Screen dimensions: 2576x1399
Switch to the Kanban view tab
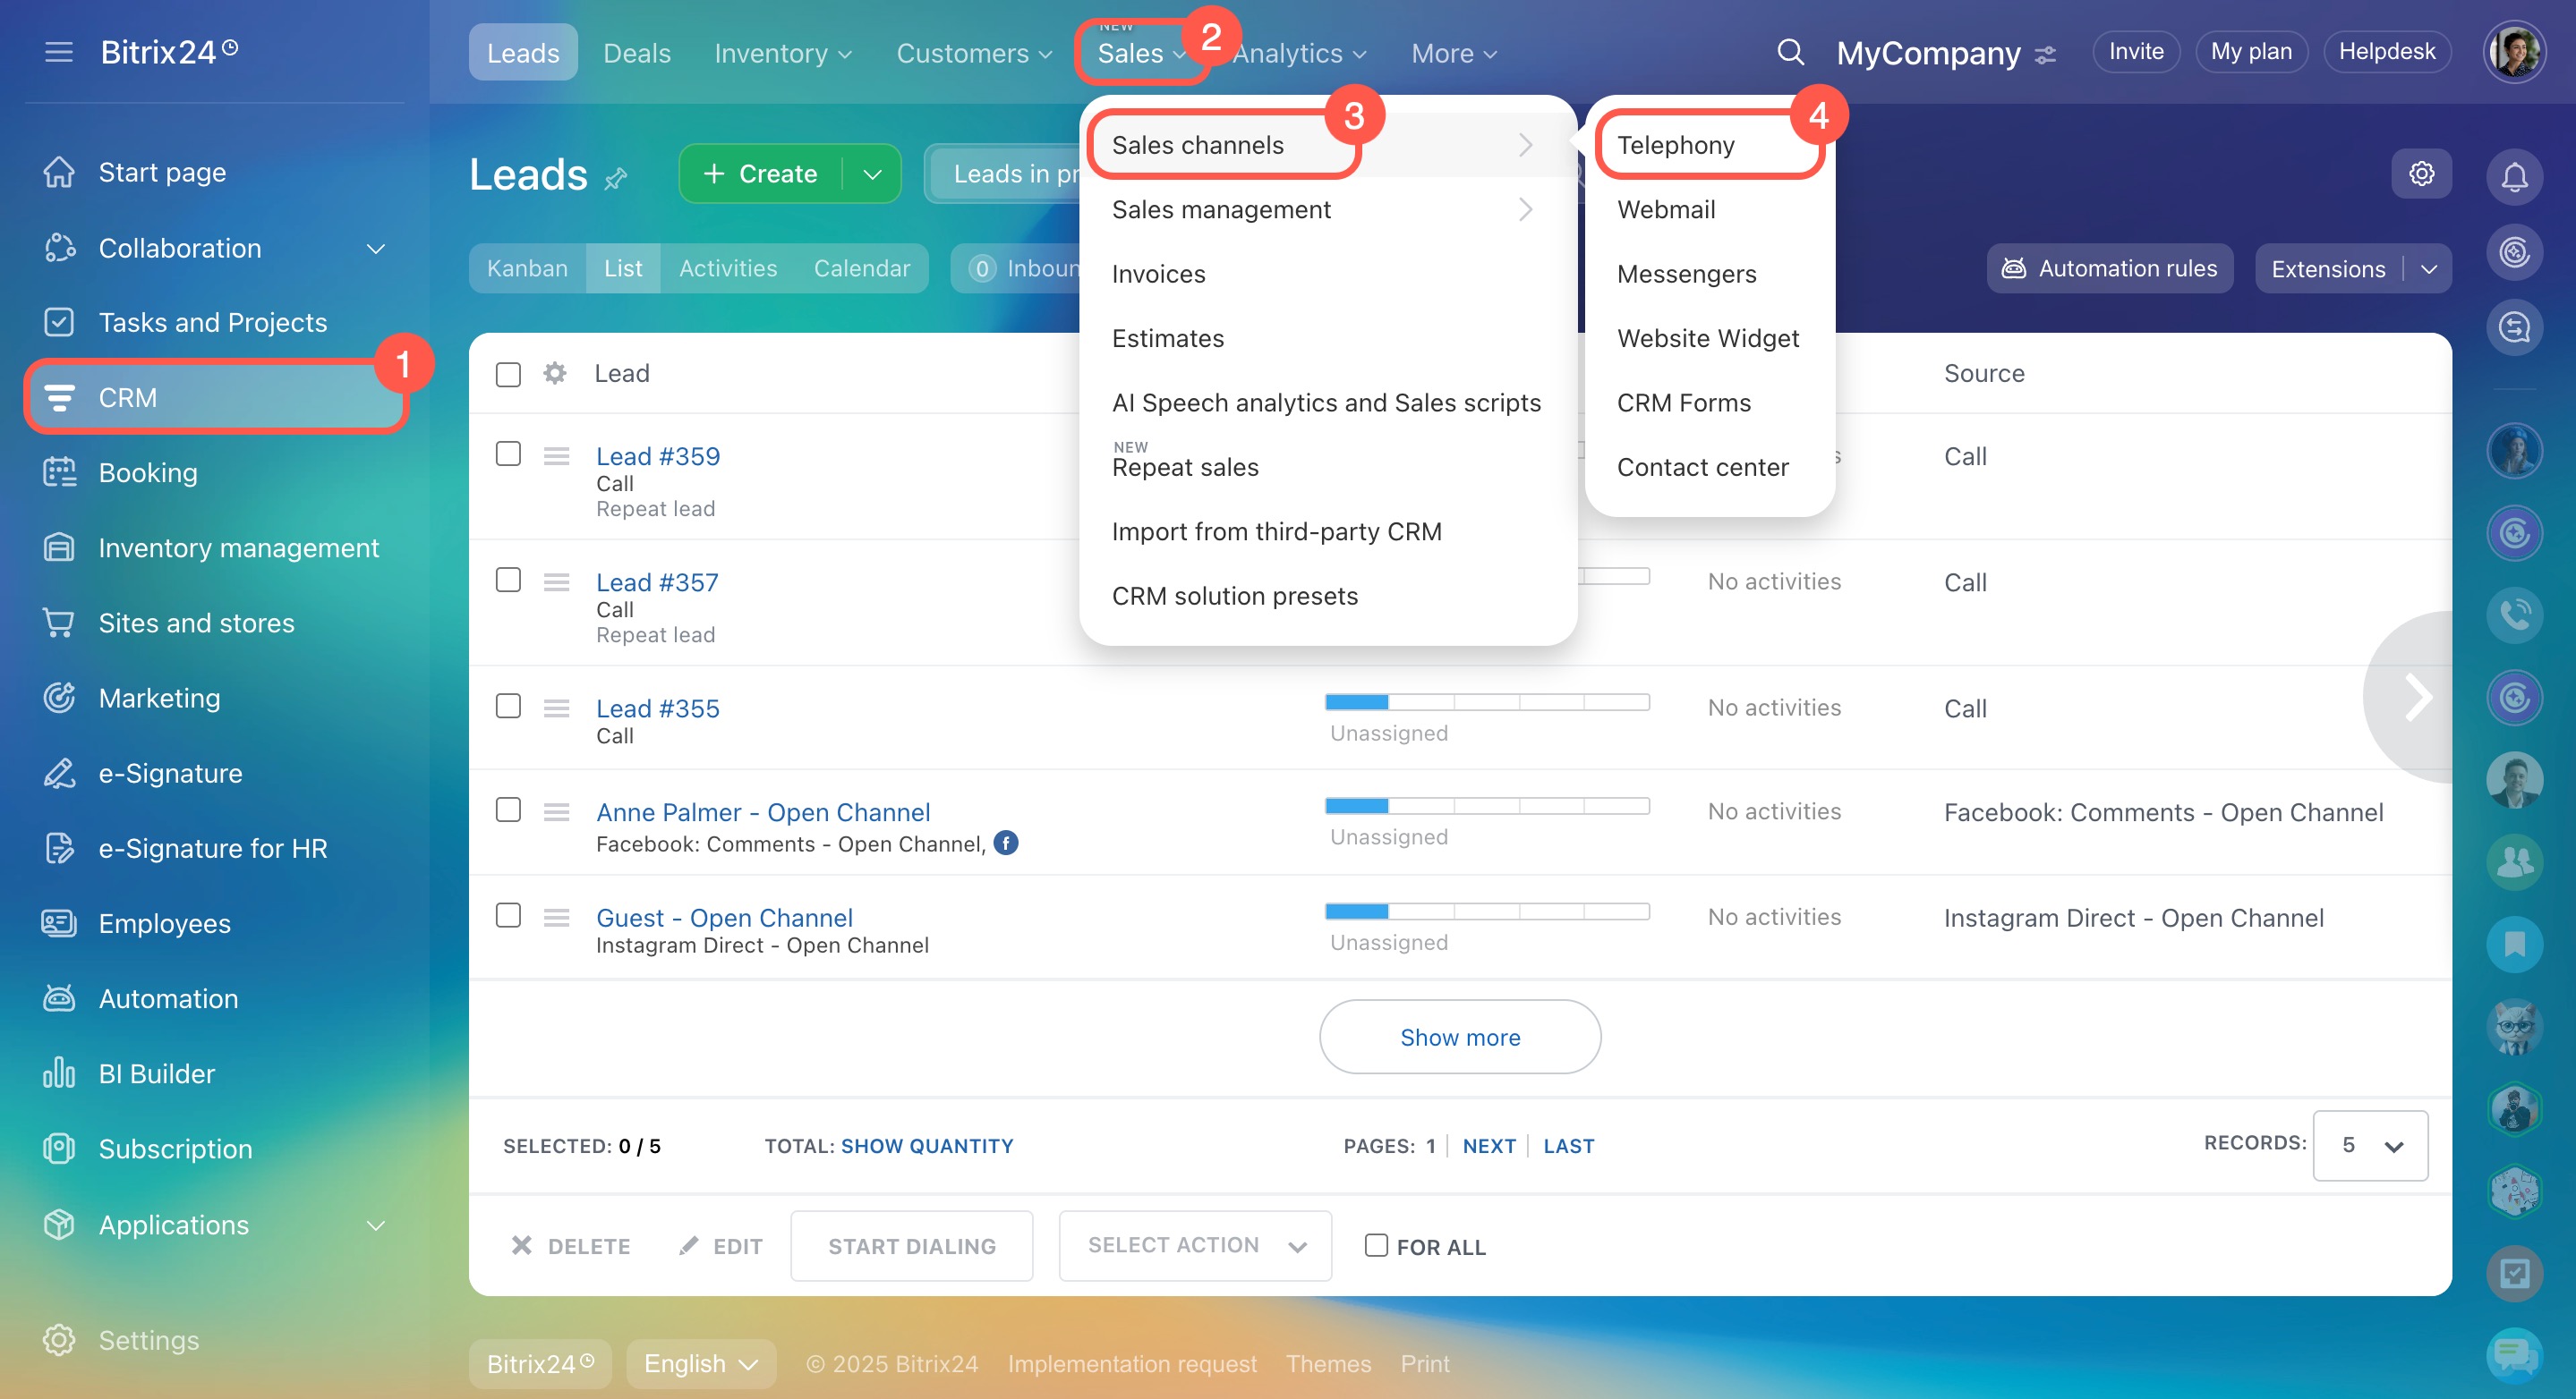coord(527,269)
